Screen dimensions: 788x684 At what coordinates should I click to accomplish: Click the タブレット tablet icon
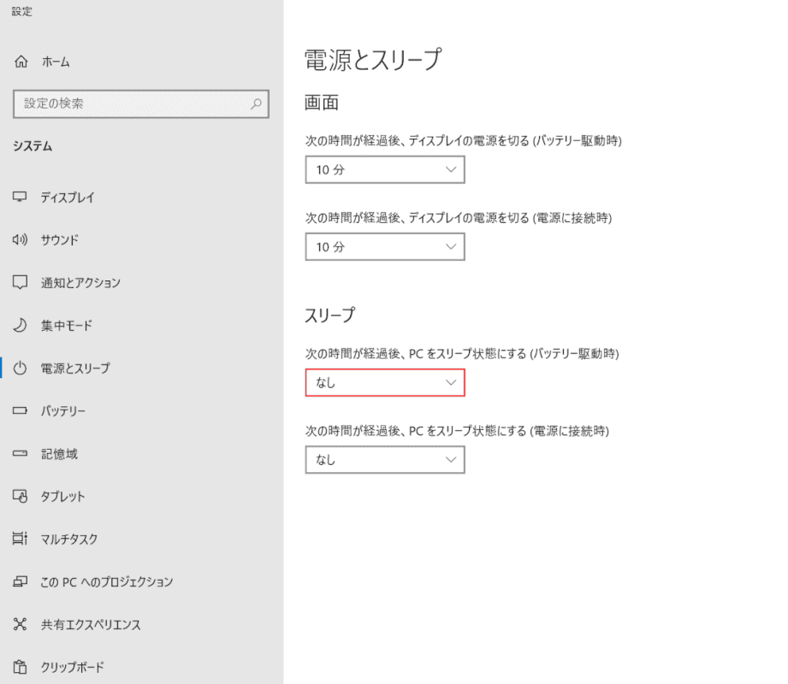pos(20,496)
